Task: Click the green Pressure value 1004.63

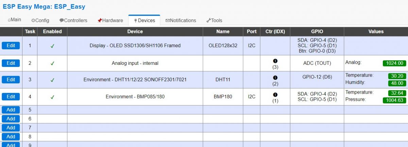Action: 394,100
